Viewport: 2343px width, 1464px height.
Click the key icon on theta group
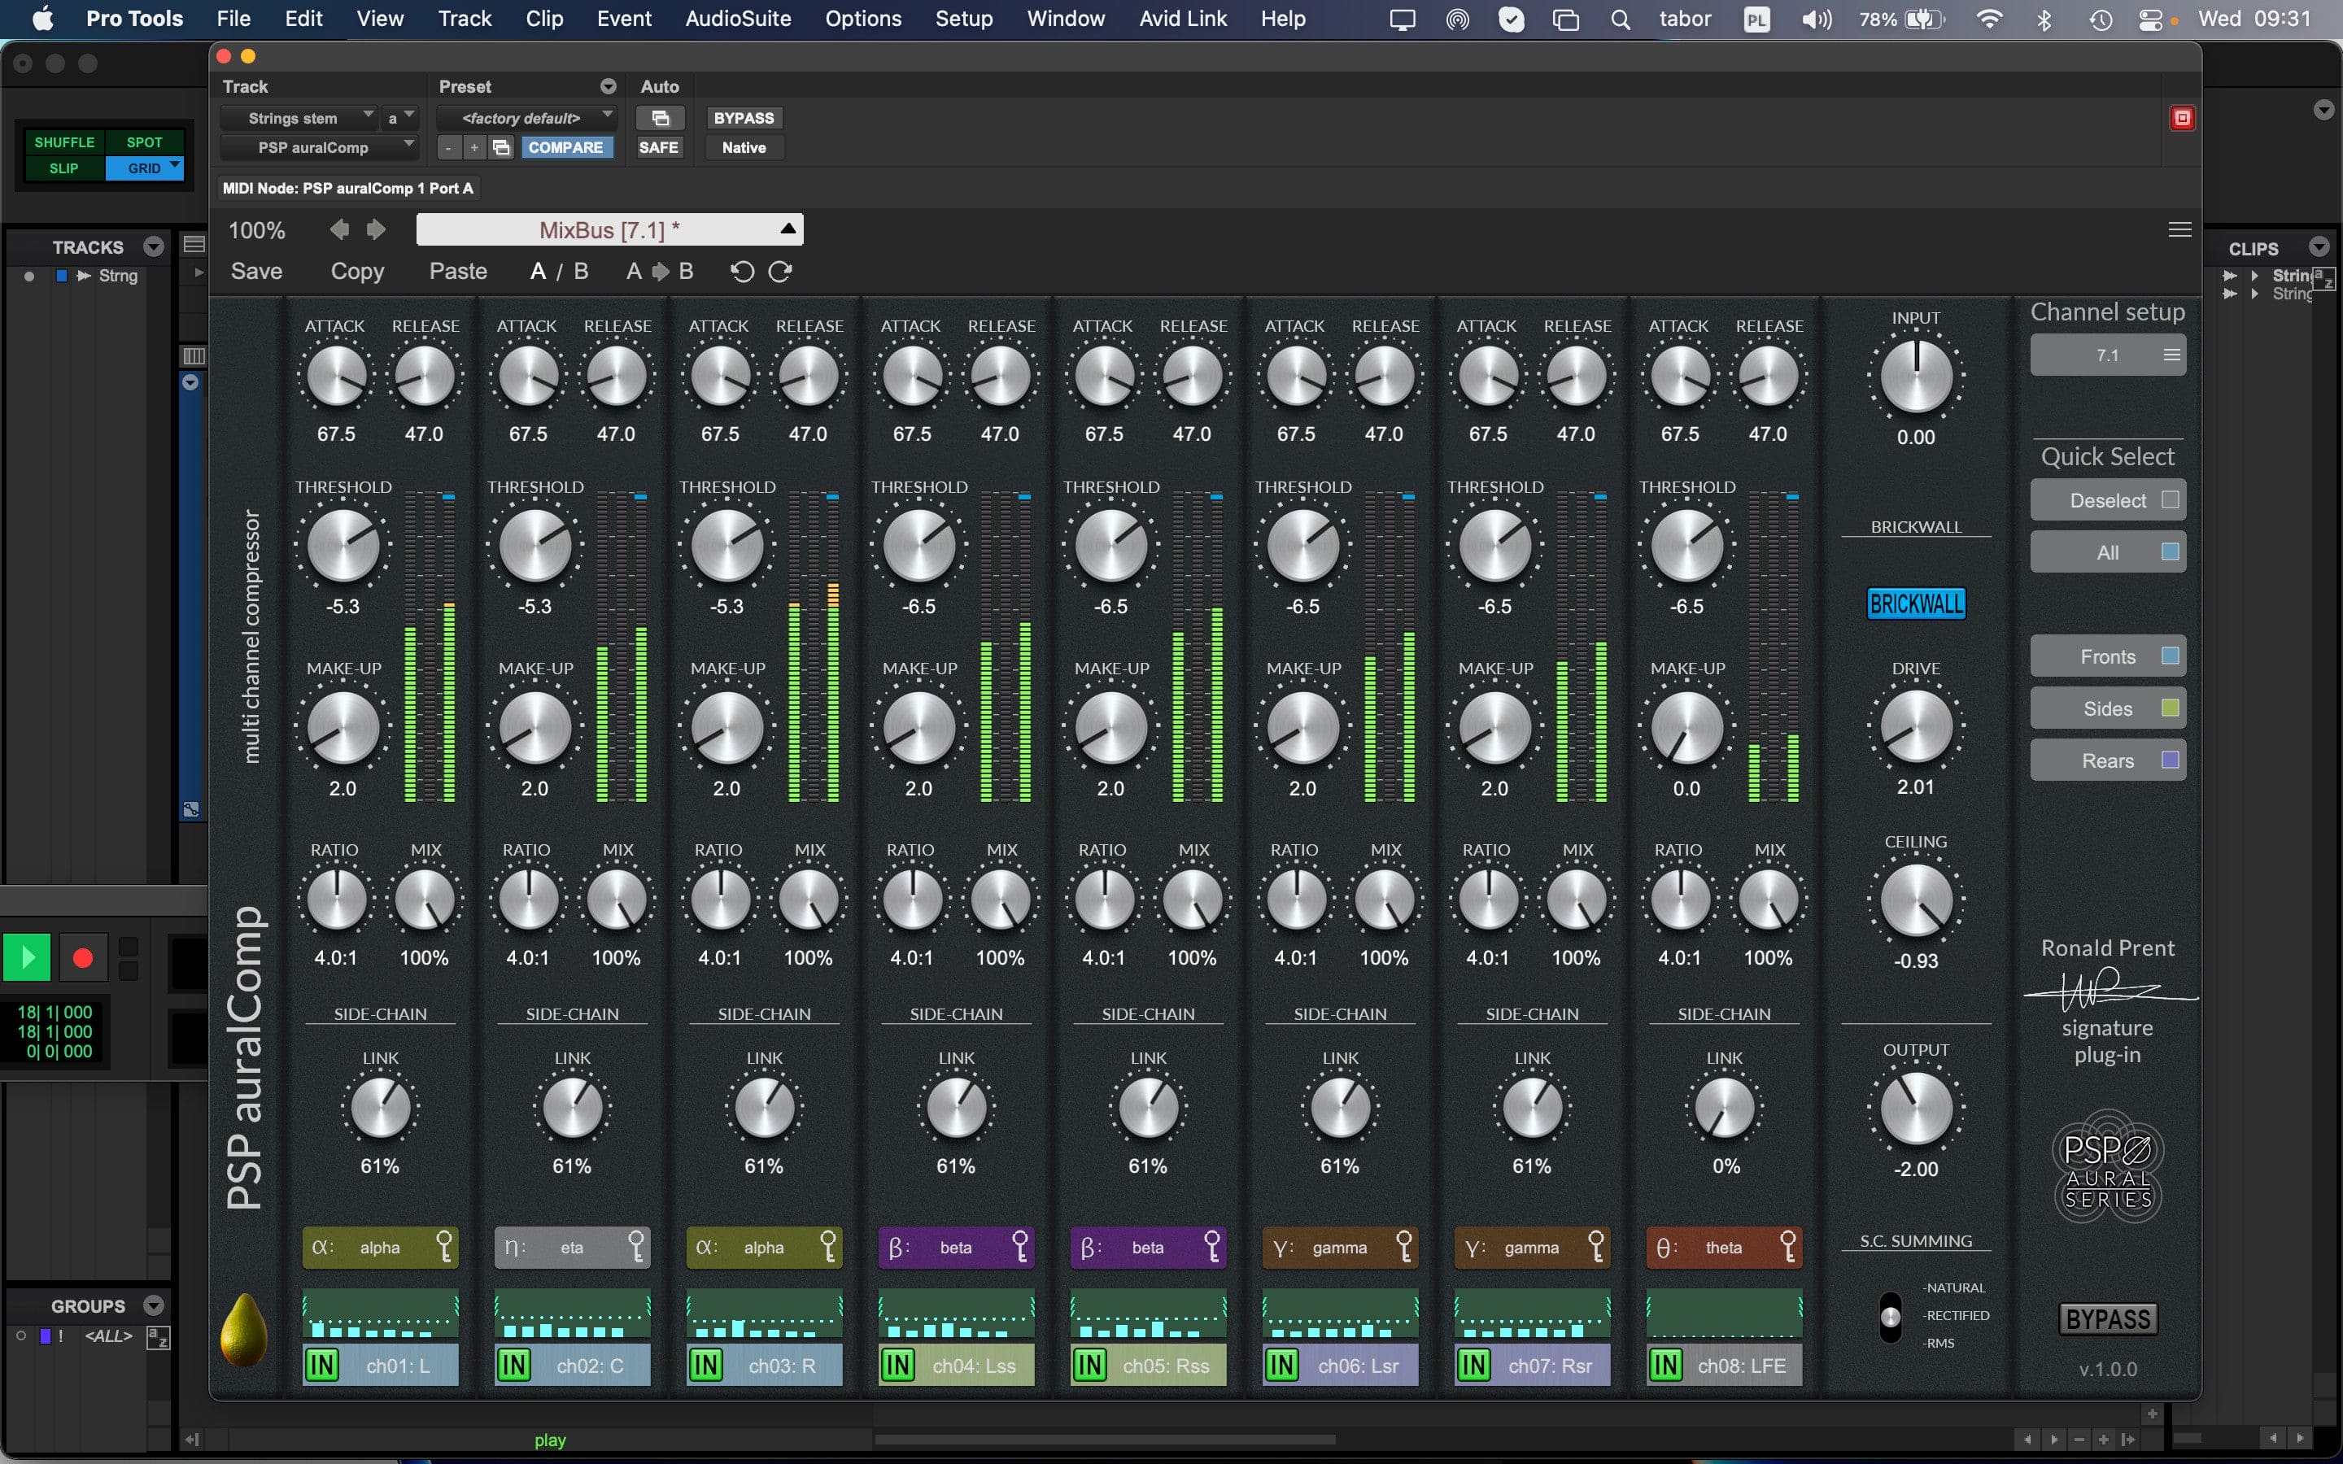tap(1787, 1247)
